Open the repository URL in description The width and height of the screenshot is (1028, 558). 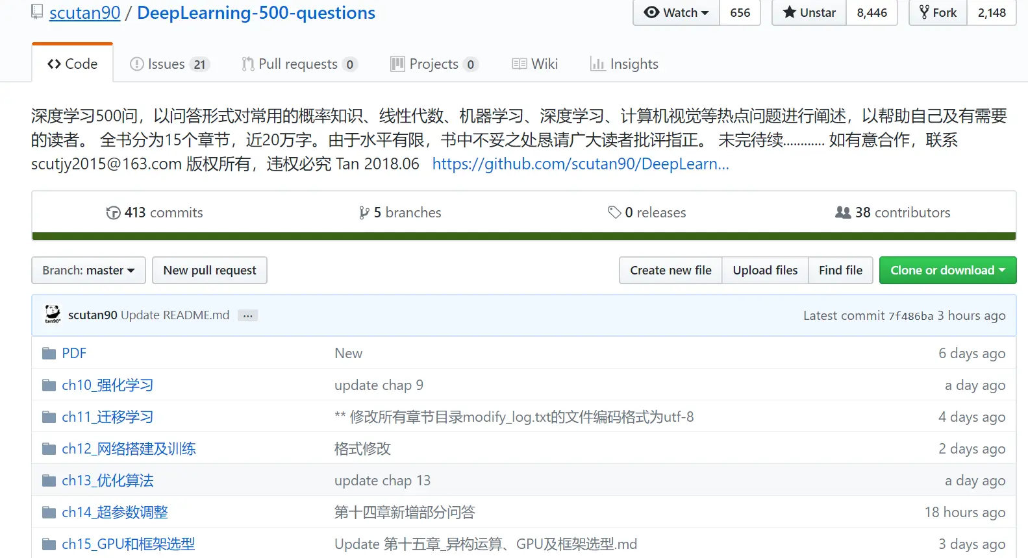click(581, 164)
